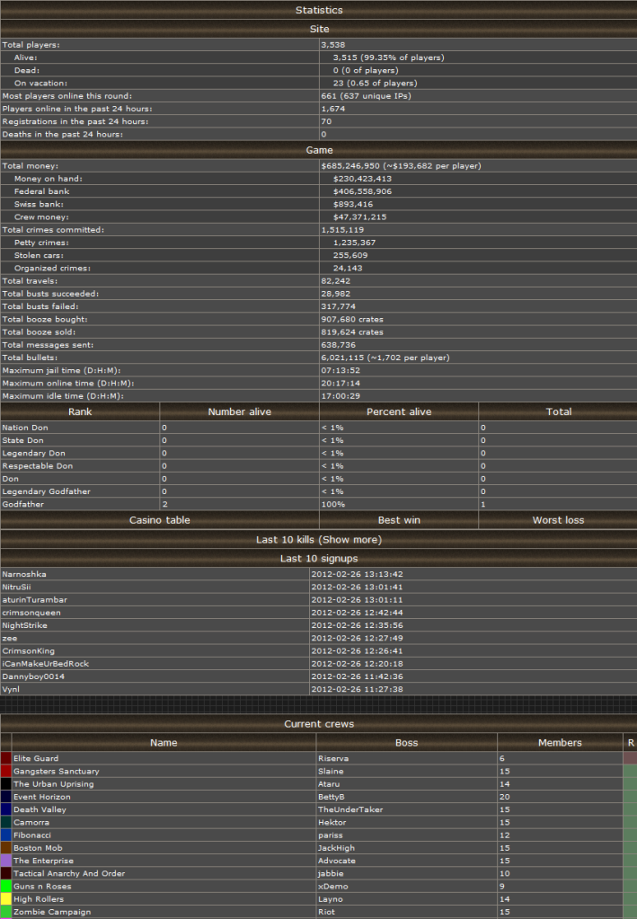Click the Fibonacci blue color swatch
Screen dimensions: 637x919
[x=6, y=835]
